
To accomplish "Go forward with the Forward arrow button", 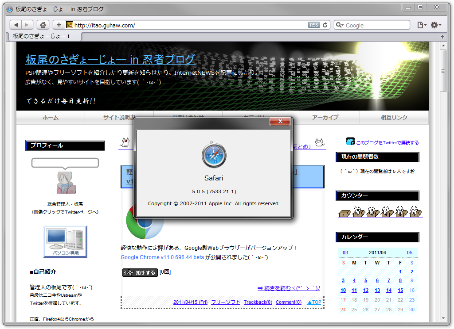I will pos(27,25).
